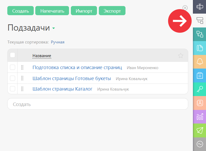206x151 pixels.
Task: Click assignee Иван Мироненко
Action: [x=142, y=68]
